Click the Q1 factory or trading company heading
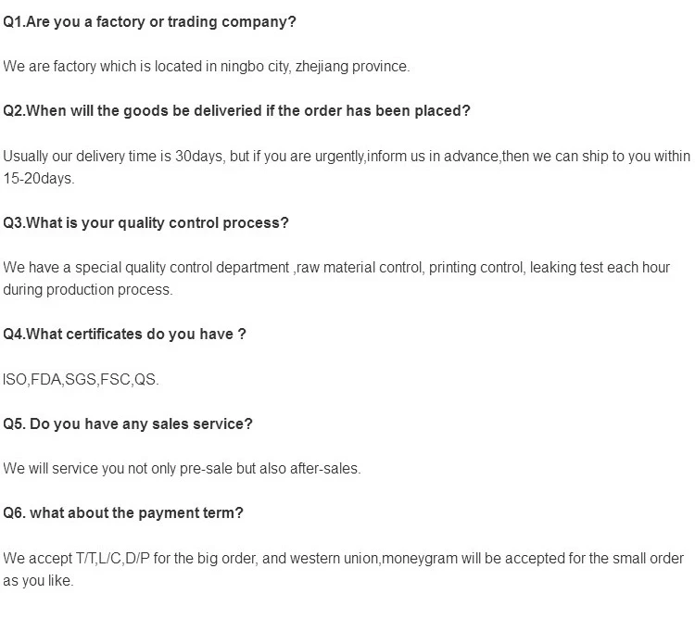The width and height of the screenshot is (695, 619). tap(149, 22)
